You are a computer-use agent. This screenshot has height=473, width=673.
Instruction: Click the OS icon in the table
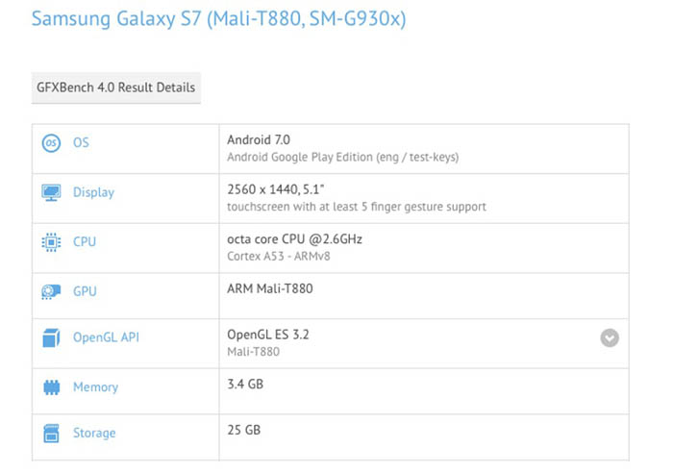(x=51, y=143)
